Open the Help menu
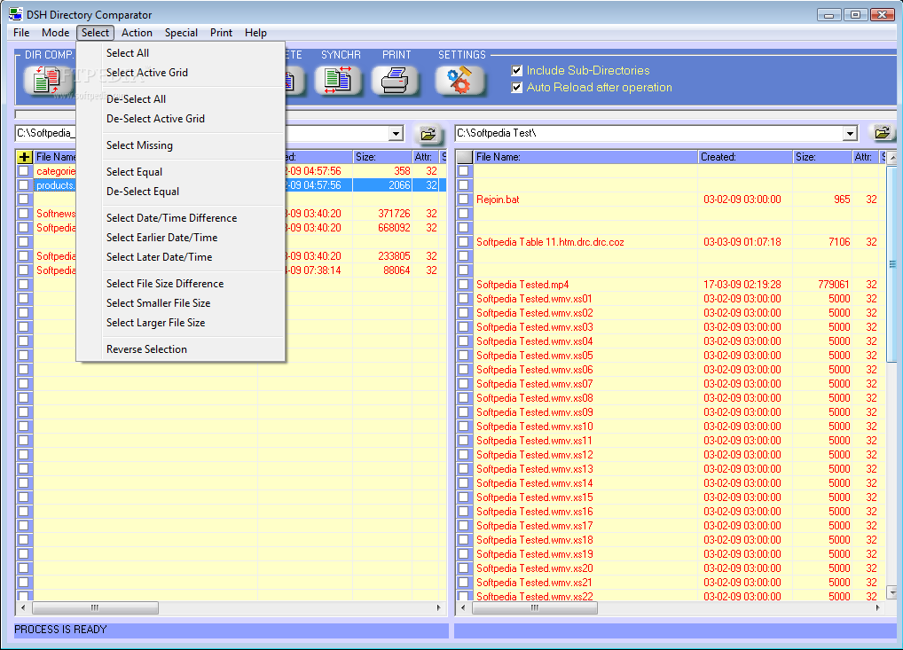This screenshot has height=650, width=903. click(255, 33)
